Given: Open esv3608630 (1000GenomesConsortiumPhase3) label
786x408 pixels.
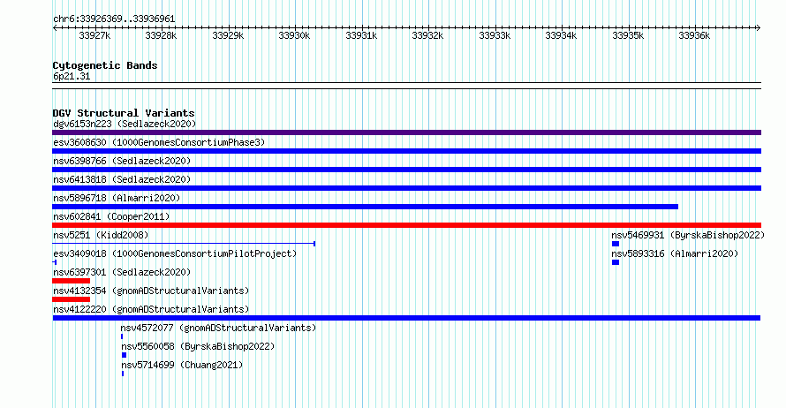Looking at the screenshot, I should (x=159, y=142).
